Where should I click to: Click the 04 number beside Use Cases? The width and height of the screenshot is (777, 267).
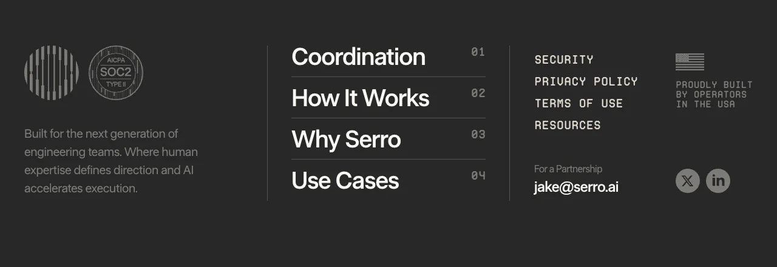tap(478, 176)
